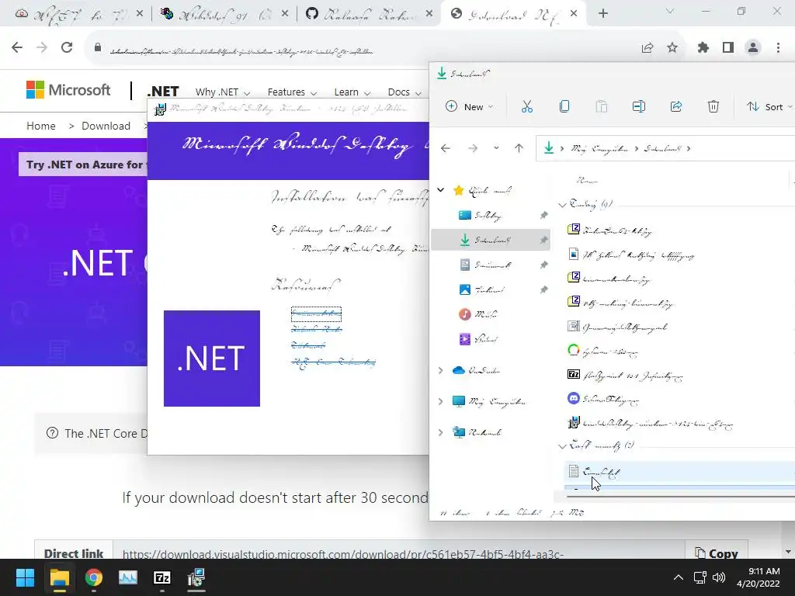Expand the Docs menu
Image resolution: width=795 pixels, height=596 pixels.
point(404,92)
